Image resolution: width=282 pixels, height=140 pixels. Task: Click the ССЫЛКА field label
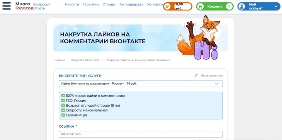(66, 126)
